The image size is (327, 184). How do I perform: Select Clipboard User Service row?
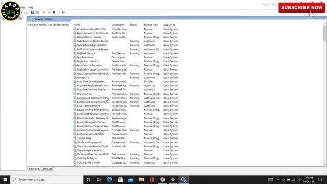click(x=126, y=154)
